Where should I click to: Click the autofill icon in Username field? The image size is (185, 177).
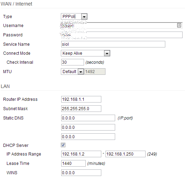click(179, 25)
